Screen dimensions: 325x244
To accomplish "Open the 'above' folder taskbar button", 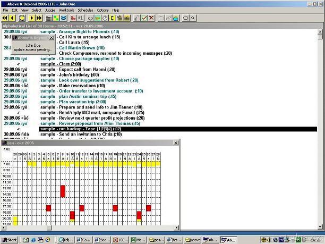I will click(x=193, y=240).
